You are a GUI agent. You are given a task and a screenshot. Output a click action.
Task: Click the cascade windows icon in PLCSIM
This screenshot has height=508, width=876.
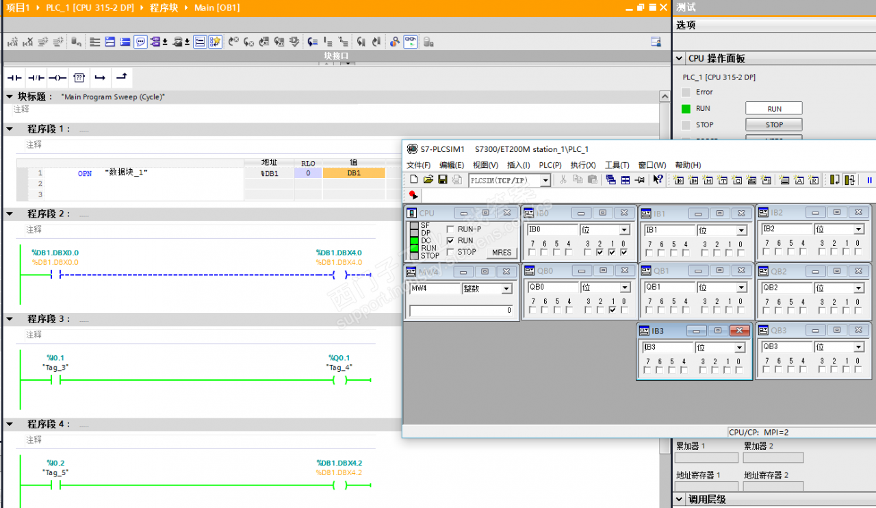610,180
